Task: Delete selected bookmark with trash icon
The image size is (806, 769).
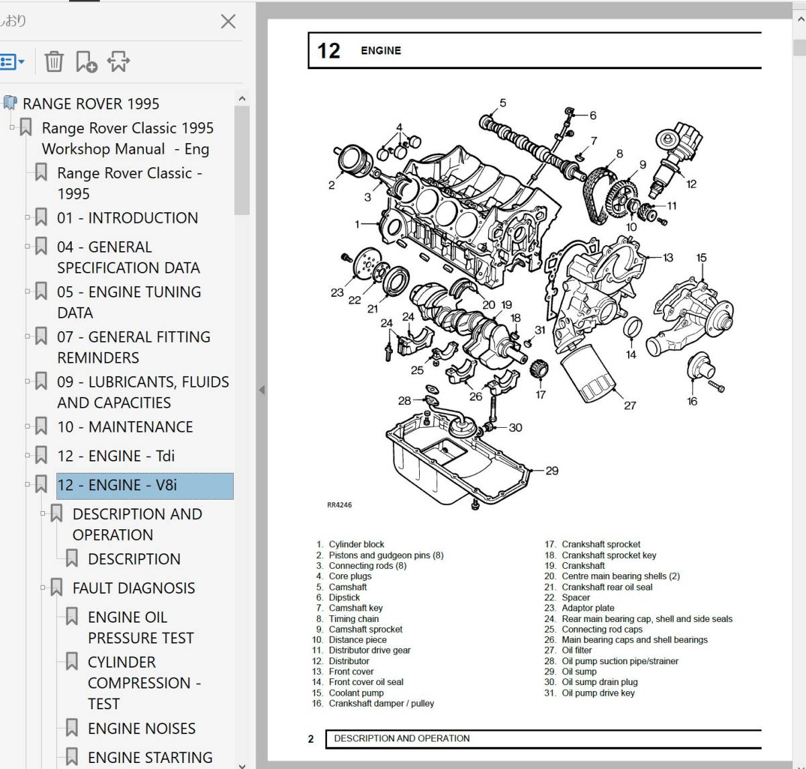Action: coord(54,62)
